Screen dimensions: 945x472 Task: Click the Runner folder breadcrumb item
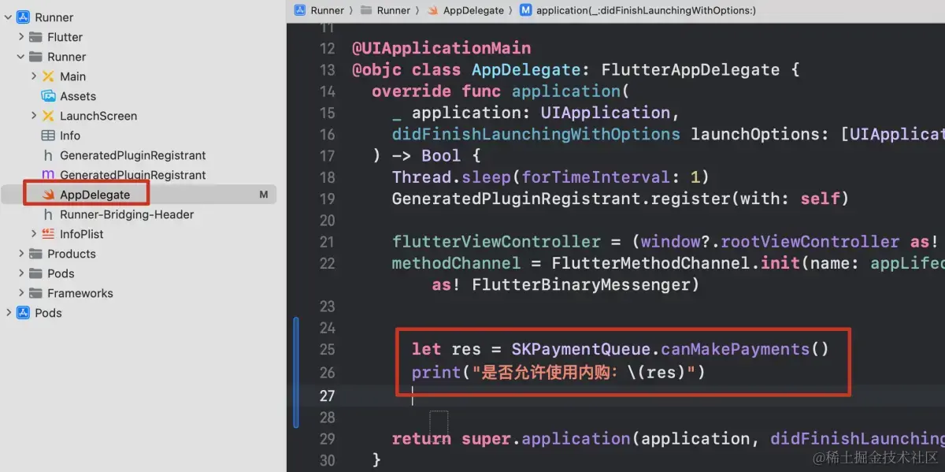point(393,10)
